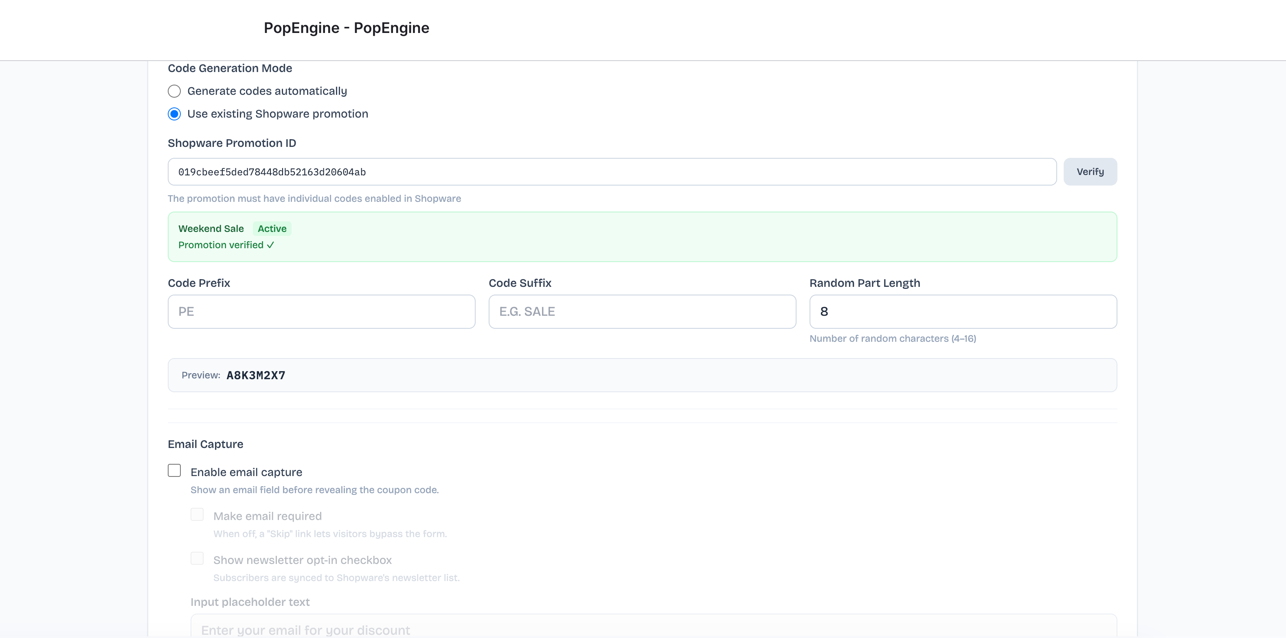Screen dimensions: 1286x638
Task: Tick the Enable email capture checkbox
Action: pos(174,470)
